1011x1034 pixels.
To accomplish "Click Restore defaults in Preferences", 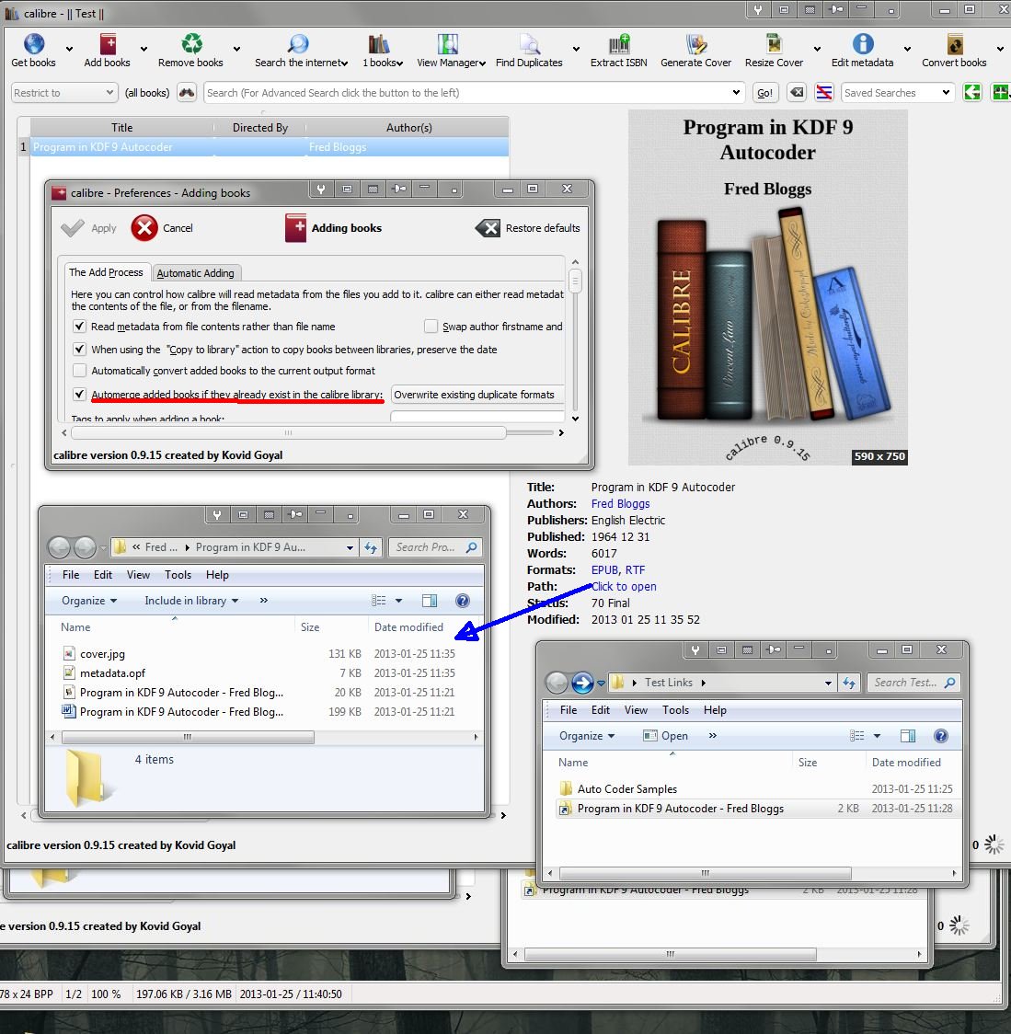I will (x=528, y=228).
